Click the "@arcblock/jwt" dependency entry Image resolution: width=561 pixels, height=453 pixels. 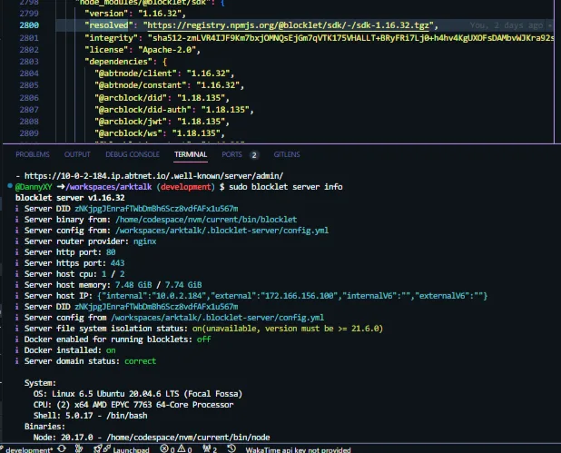click(x=130, y=122)
